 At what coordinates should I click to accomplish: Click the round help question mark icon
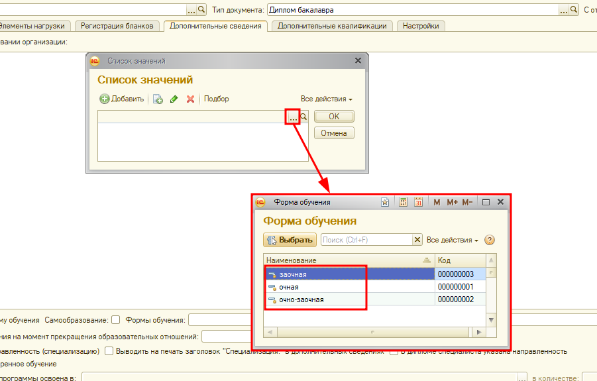(x=490, y=240)
